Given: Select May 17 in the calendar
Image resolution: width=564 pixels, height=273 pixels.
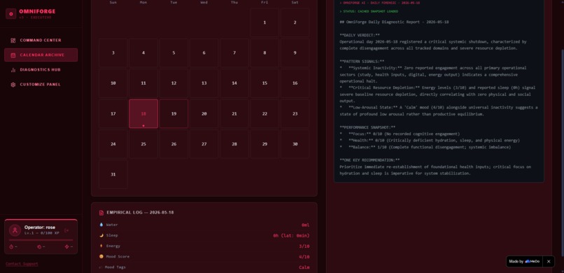Looking at the screenshot, I should point(113,113).
